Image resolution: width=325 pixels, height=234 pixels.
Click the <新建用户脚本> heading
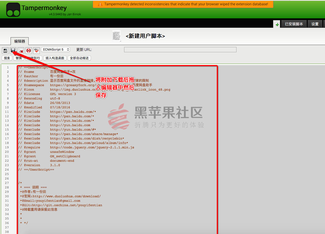click(145, 36)
